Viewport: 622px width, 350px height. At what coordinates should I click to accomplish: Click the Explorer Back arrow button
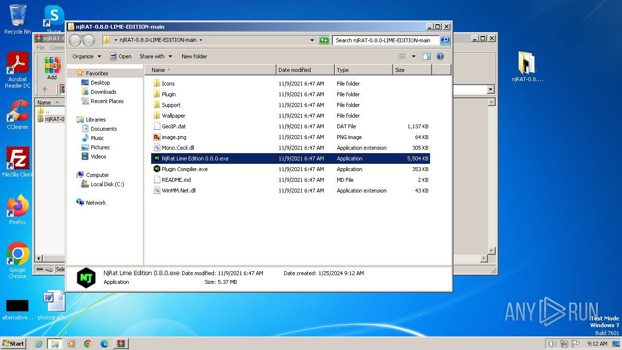click(x=75, y=40)
